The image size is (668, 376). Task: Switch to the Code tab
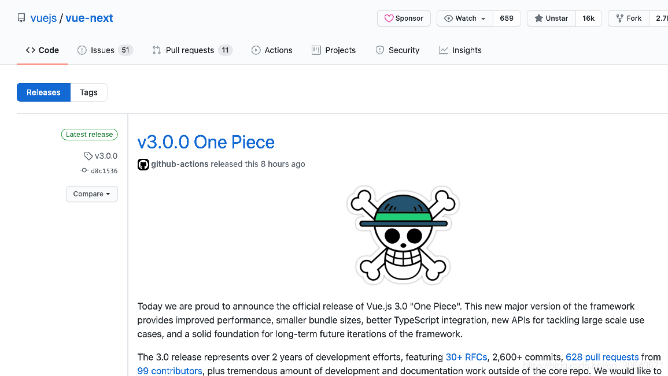(42, 50)
